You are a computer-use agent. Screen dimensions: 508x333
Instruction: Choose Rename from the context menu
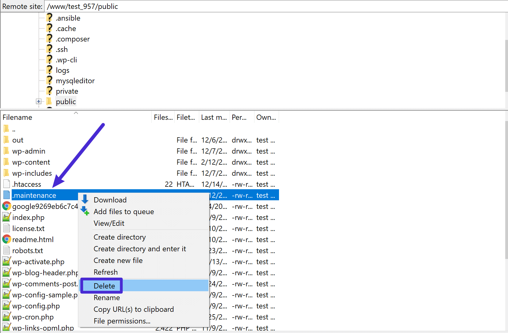pyautogui.click(x=107, y=298)
